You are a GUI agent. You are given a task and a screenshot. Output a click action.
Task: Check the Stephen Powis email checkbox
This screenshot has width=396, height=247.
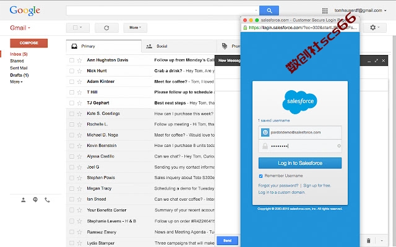(72, 178)
